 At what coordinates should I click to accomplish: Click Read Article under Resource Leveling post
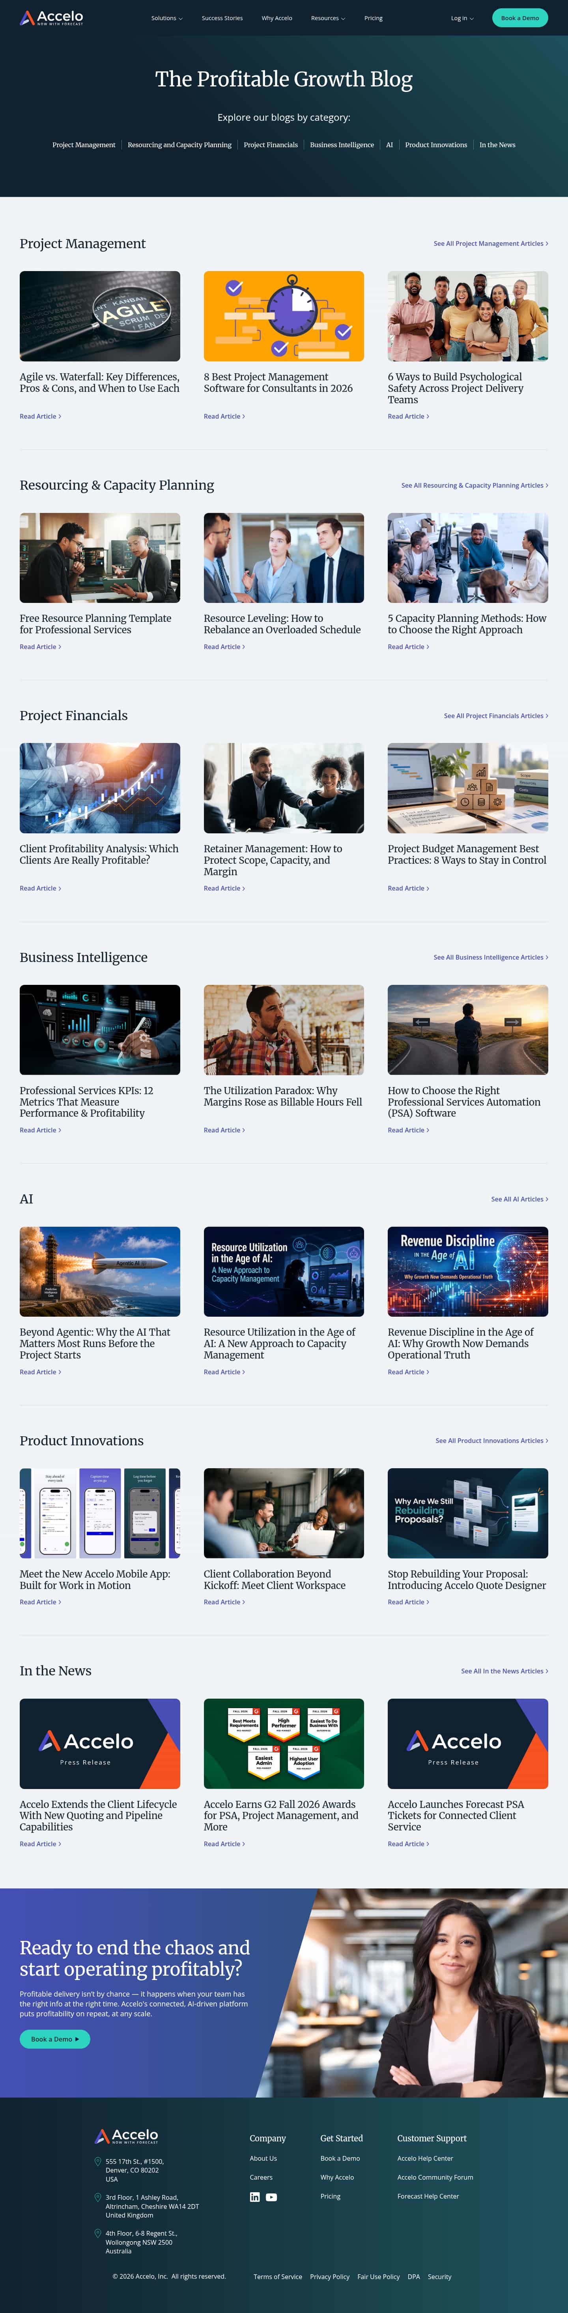(224, 646)
